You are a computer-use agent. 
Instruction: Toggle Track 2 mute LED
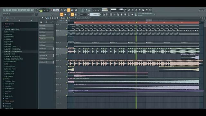pyautogui.click(x=66, y=34)
